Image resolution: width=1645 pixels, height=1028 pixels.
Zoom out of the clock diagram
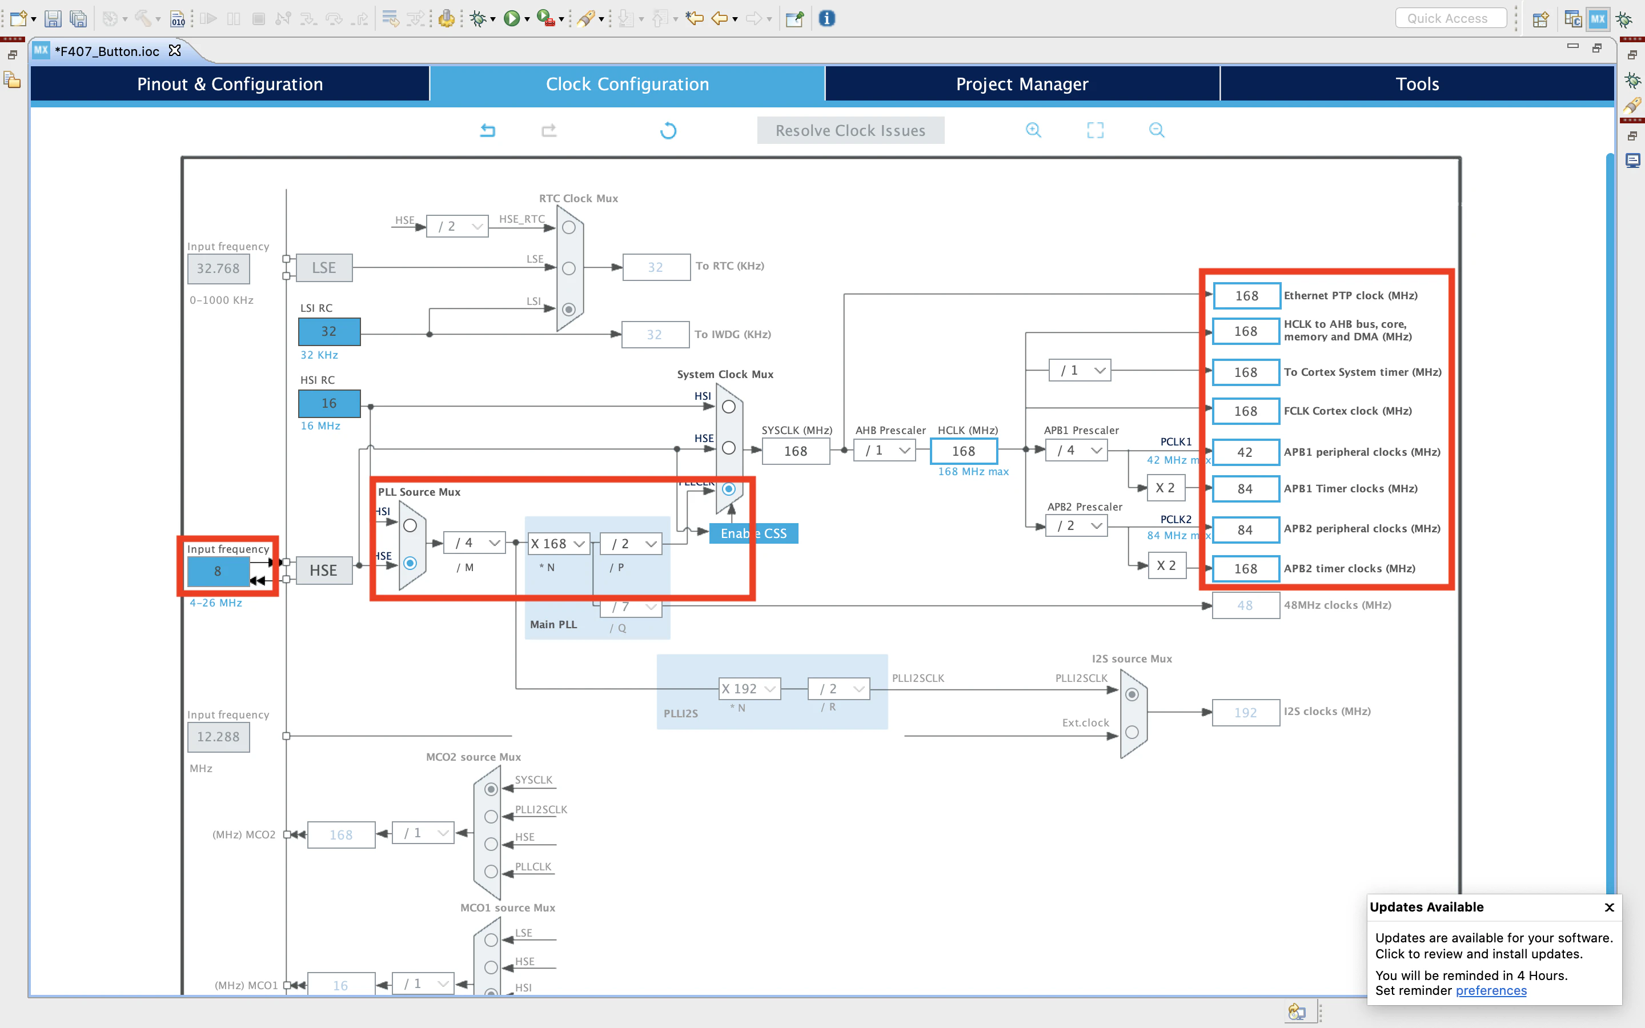pos(1156,130)
